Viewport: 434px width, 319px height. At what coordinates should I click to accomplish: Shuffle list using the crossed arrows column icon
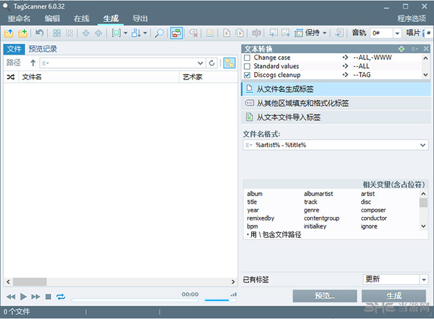coord(11,77)
